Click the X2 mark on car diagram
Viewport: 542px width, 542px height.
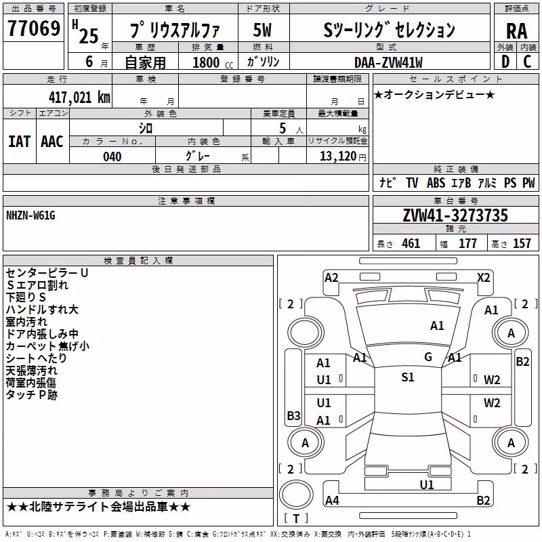click(x=484, y=278)
